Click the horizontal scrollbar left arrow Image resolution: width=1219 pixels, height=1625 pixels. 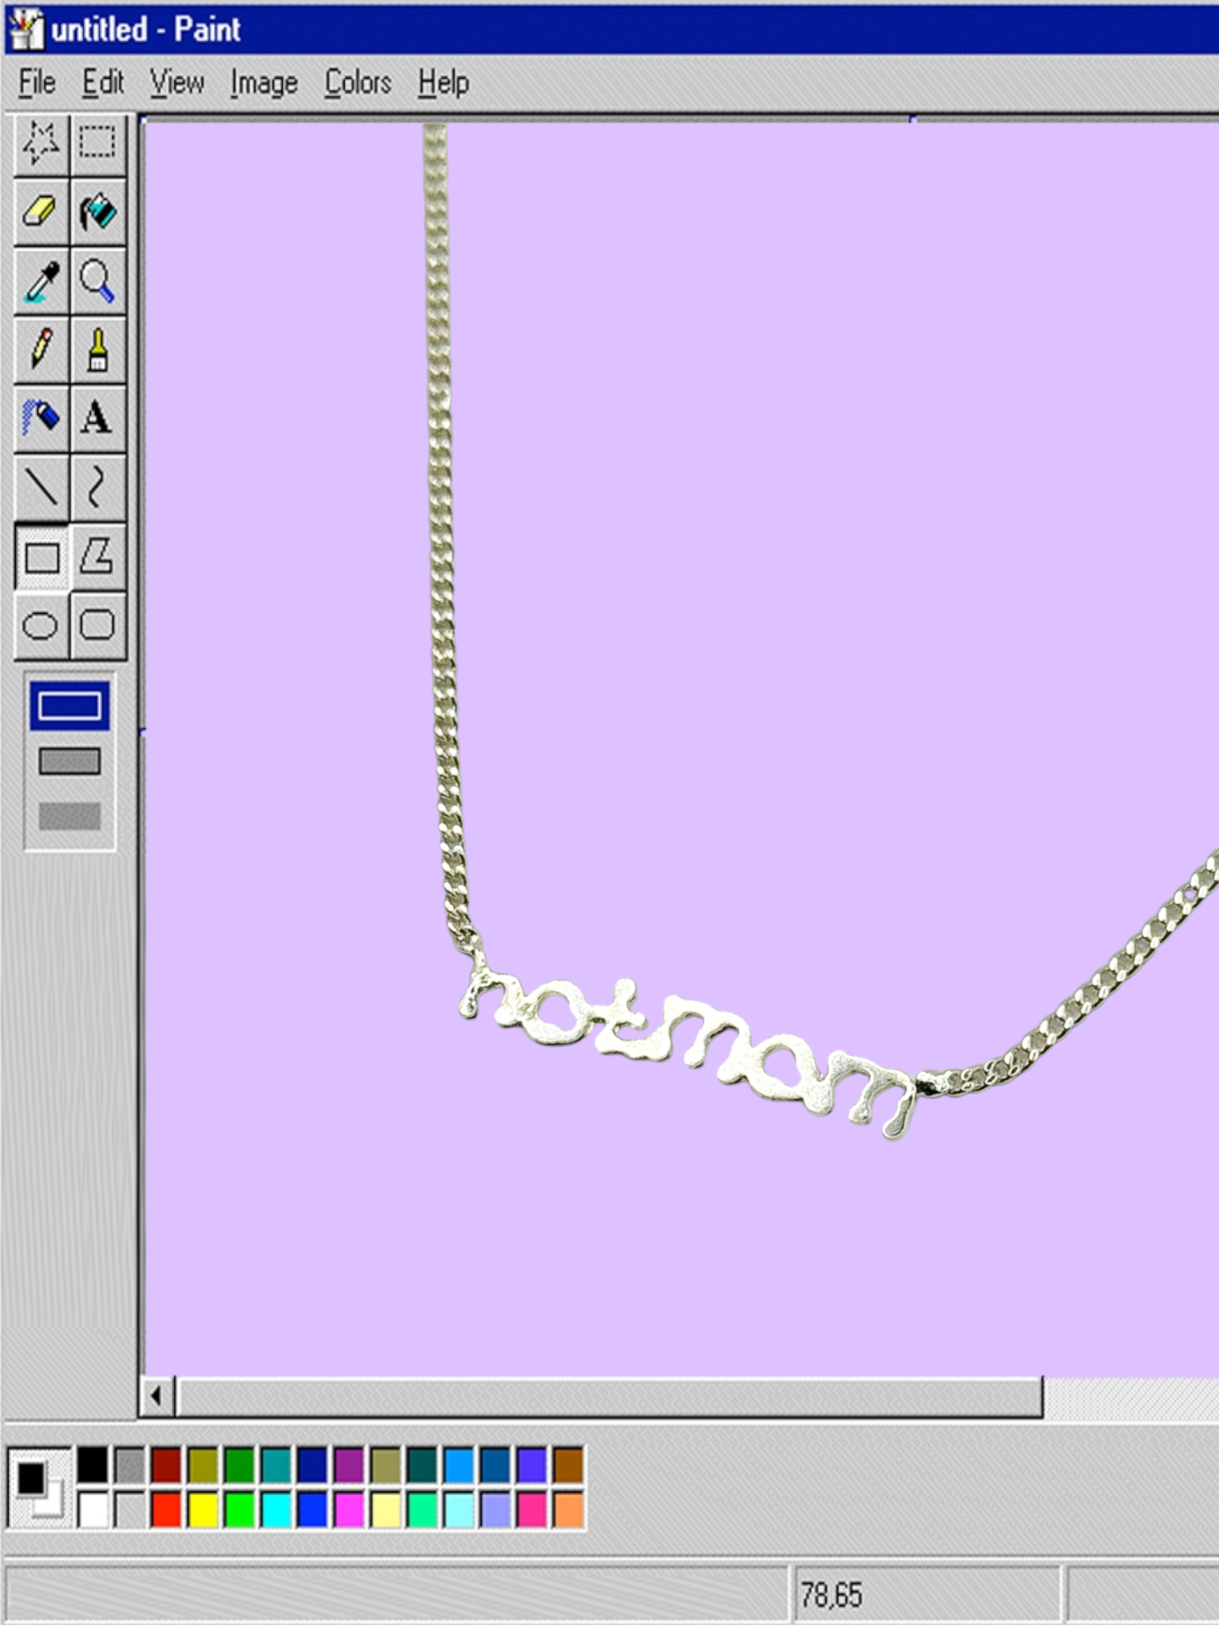(157, 1396)
